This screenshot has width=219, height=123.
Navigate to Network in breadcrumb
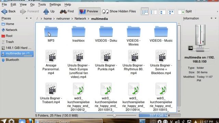(80, 19)
